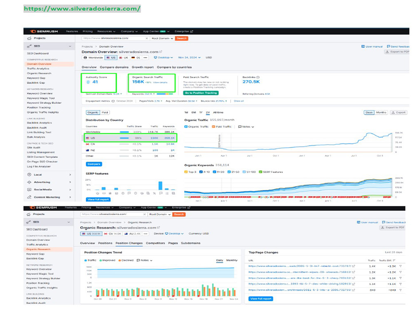
Task: Select Traffic Analytics in top sidebar
Action: 38,68
